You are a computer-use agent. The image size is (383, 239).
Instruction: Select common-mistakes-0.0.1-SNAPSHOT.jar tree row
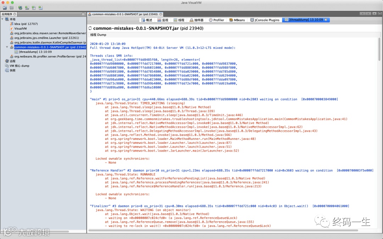coord(50,47)
